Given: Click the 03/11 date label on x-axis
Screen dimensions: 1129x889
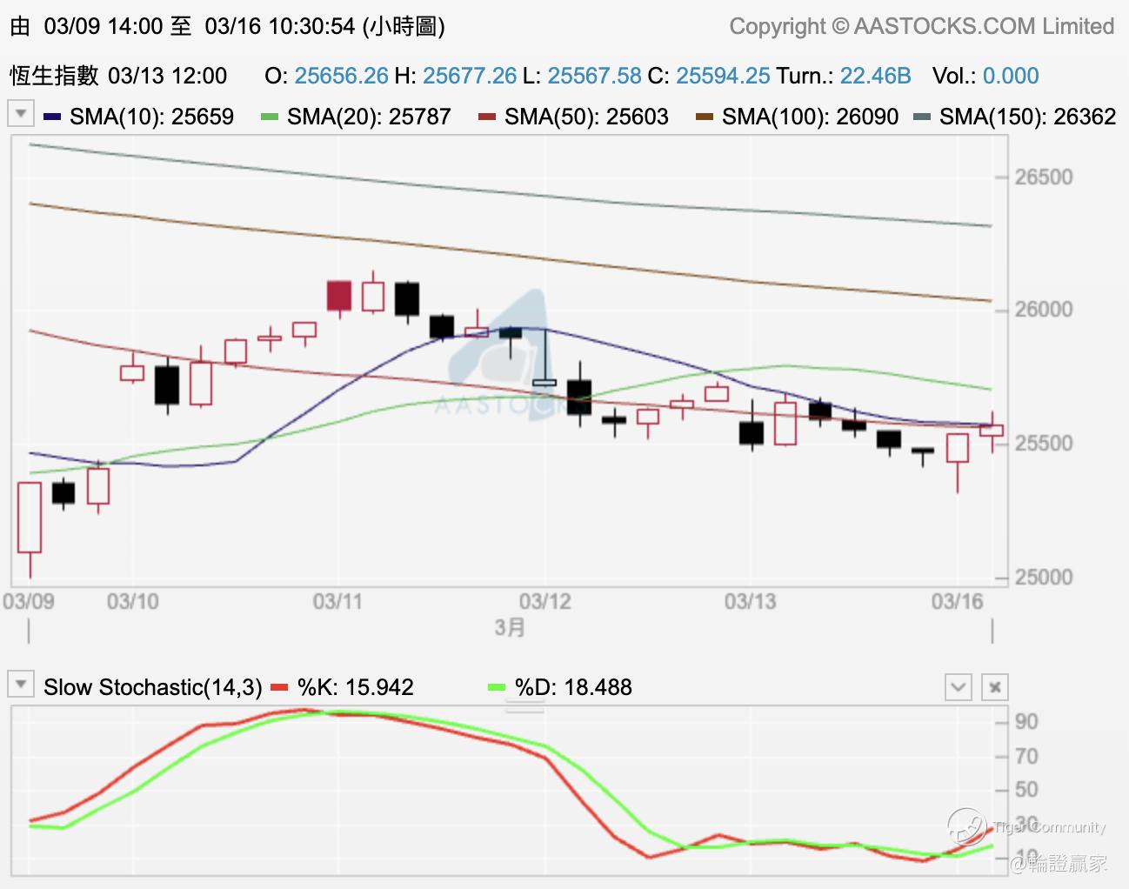Looking at the screenshot, I should [337, 601].
